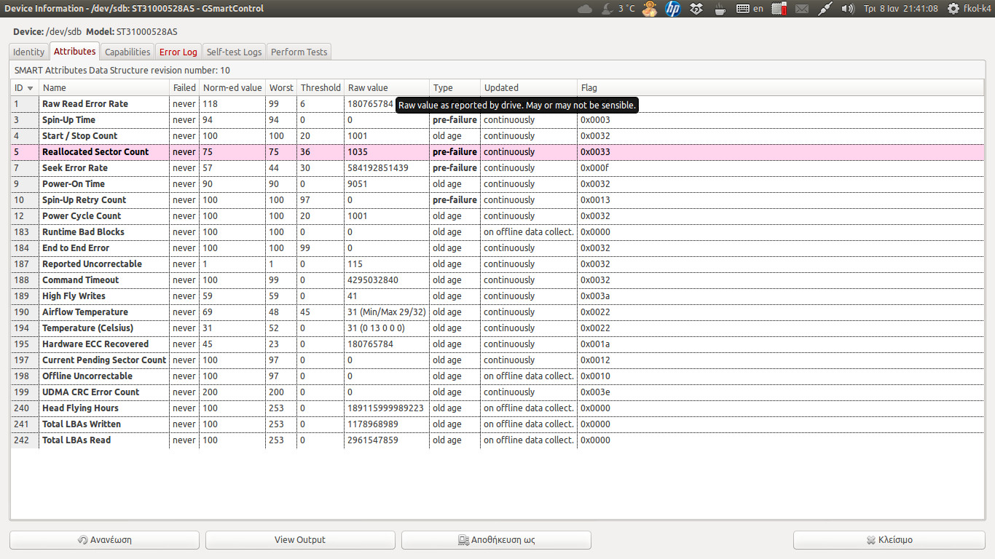
Task: Sort by the Updated column header
Action: (x=529, y=87)
